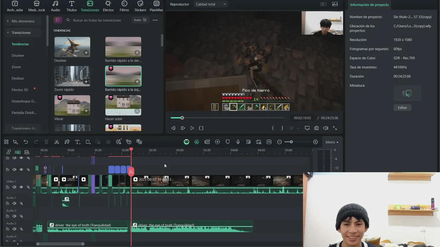The height and width of the screenshot is (247, 440).
Task: Open the Efectos tab
Action: [108, 6]
